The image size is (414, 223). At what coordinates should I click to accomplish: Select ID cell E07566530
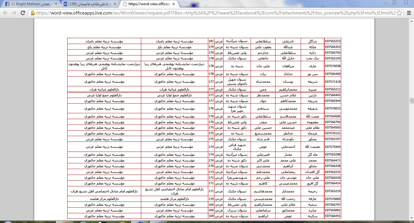(x=332, y=178)
